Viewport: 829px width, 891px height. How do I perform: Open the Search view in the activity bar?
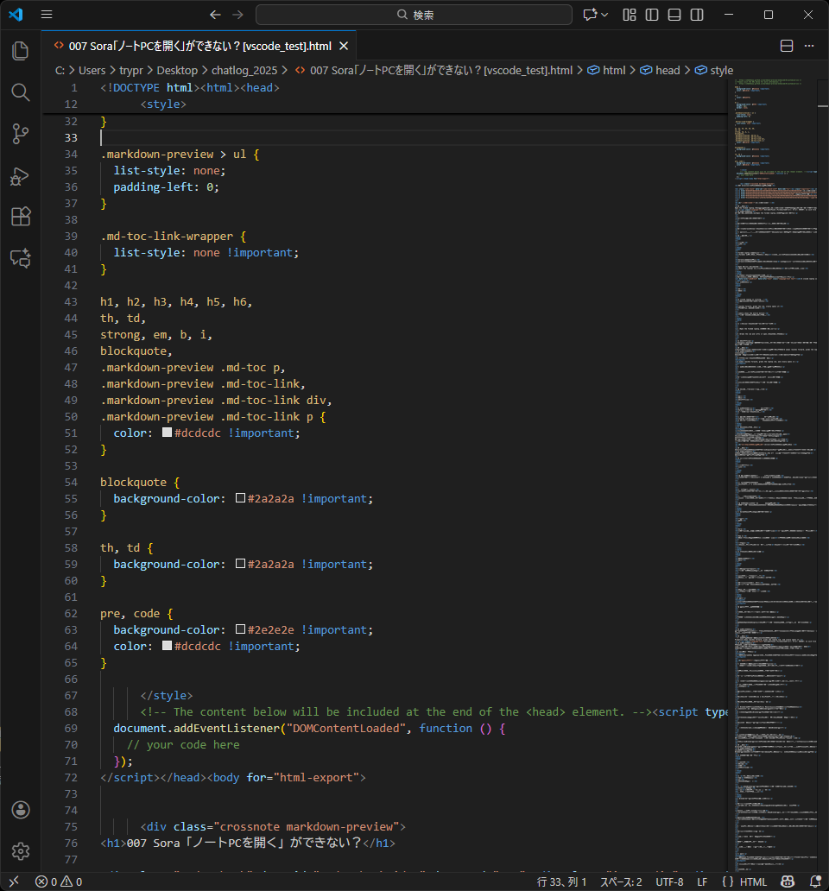click(21, 92)
